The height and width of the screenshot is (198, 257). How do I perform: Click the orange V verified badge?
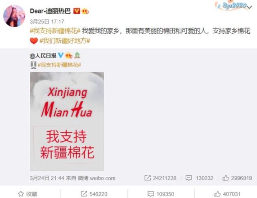coord(77,11)
